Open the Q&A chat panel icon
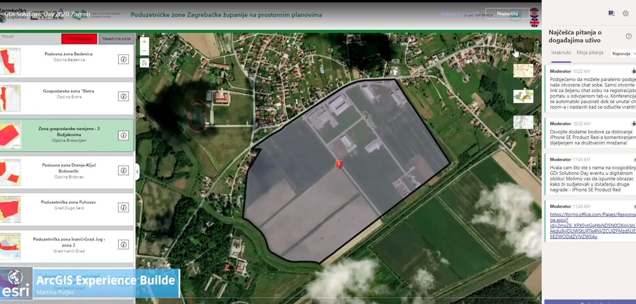Screen dimensions: 636x304 click(611, 13)
